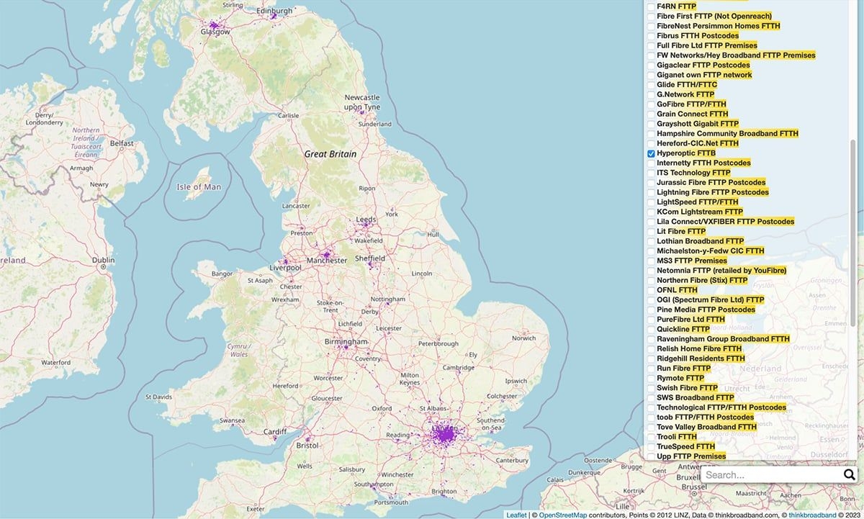Screen dimensions: 864x519
Task: Enable the MS3 FTTP Premises layer
Action: 651,261
